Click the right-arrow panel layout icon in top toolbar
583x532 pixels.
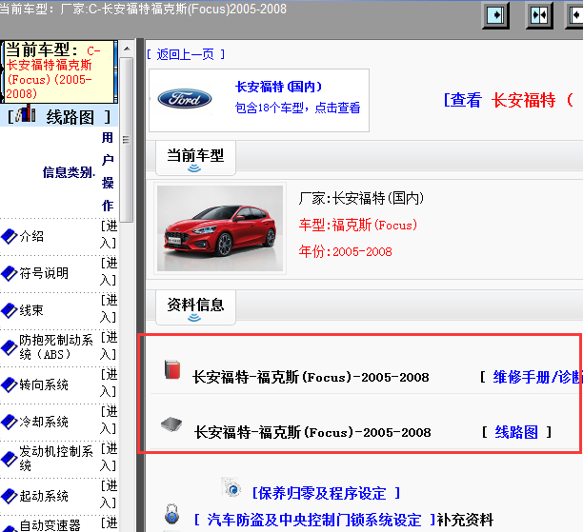(x=495, y=15)
